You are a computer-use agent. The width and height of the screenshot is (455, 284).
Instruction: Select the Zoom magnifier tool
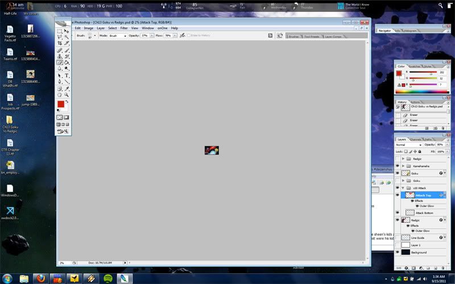[67, 95]
